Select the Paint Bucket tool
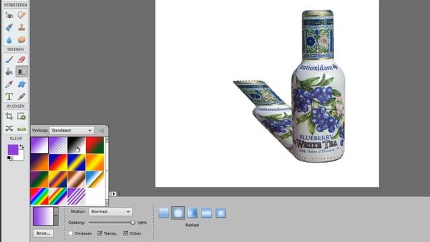430x242 pixels. (9, 72)
